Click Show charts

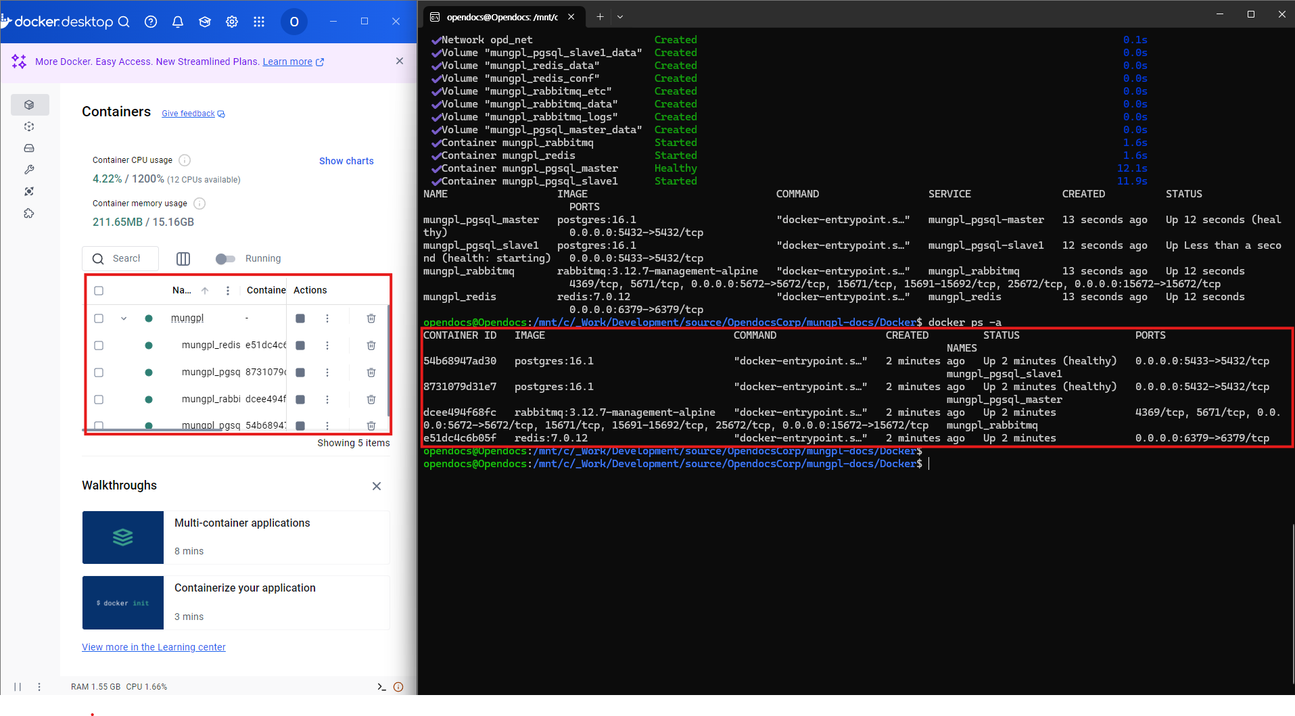pos(346,161)
